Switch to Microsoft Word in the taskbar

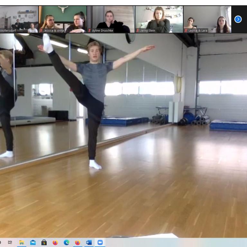click(x=89, y=242)
